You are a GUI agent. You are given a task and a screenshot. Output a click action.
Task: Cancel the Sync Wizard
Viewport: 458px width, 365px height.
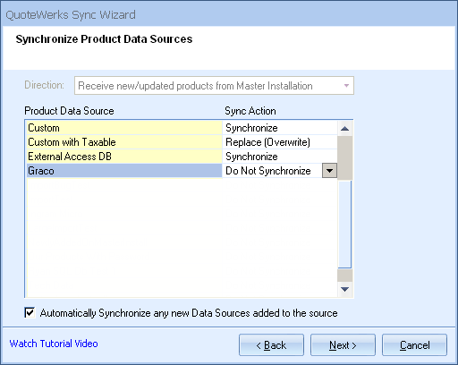(x=414, y=345)
